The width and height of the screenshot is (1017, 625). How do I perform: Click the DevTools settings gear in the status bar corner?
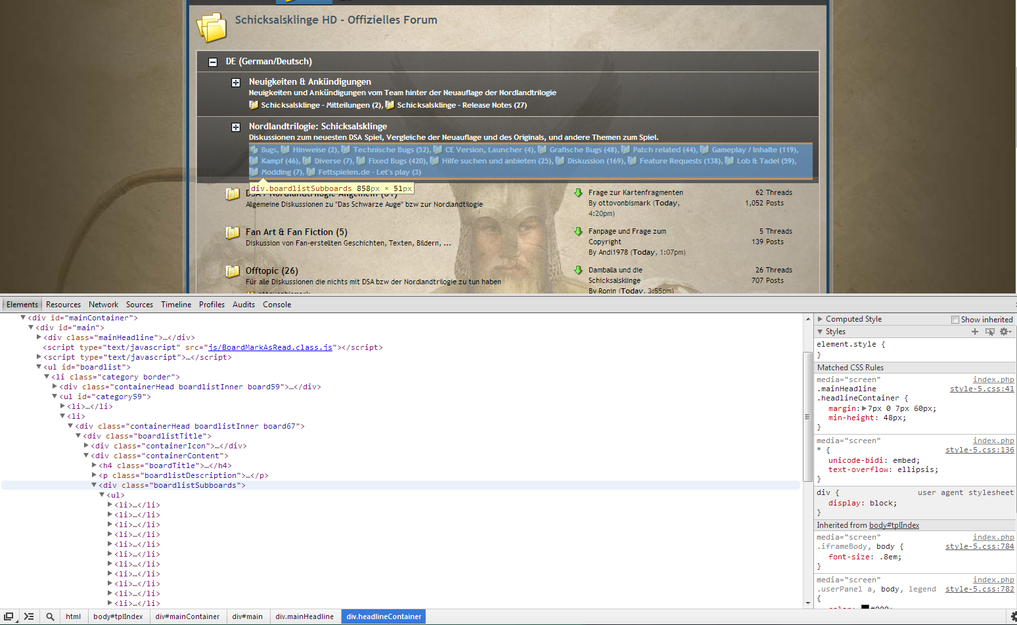pos(1013,616)
